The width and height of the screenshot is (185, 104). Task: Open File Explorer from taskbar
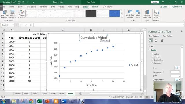14,101
